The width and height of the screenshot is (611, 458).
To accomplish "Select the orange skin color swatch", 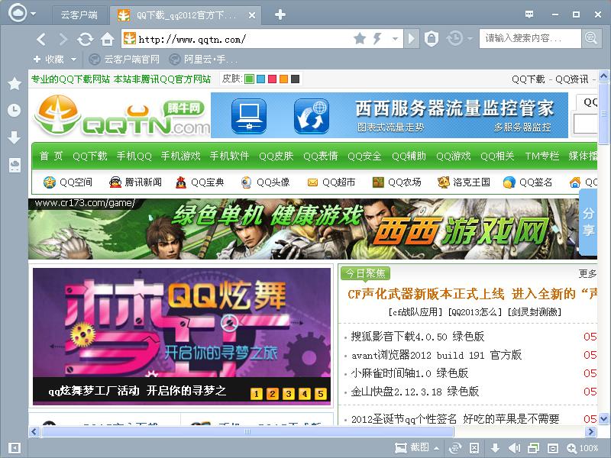I will [x=283, y=79].
